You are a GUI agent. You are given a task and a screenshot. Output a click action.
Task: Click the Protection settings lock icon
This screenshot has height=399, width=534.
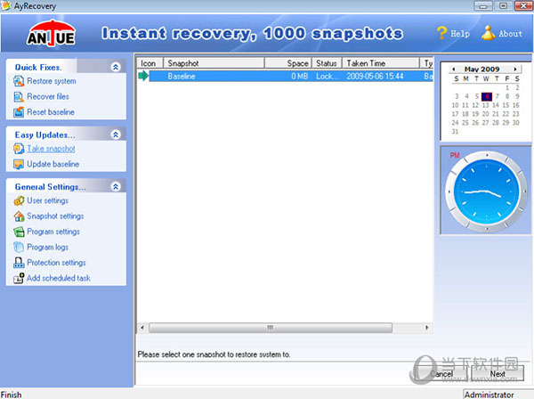tap(19, 263)
